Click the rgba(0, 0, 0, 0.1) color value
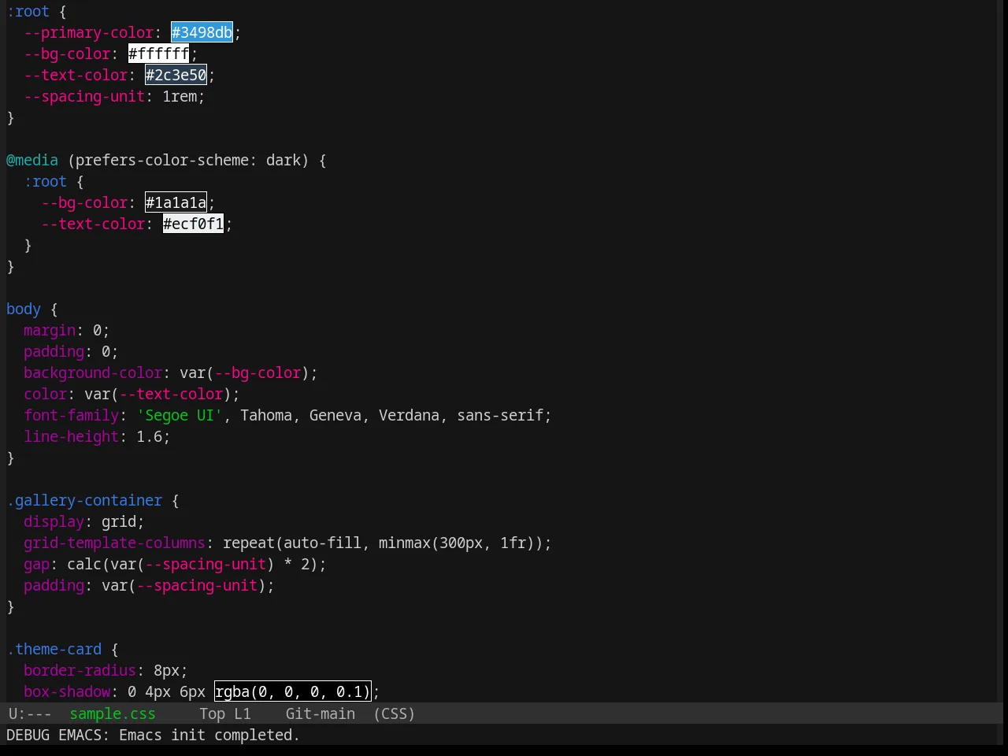Viewport: 1008px width, 756px height. [293, 691]
